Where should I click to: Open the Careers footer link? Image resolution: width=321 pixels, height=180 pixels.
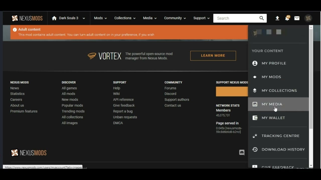[16, 99]
